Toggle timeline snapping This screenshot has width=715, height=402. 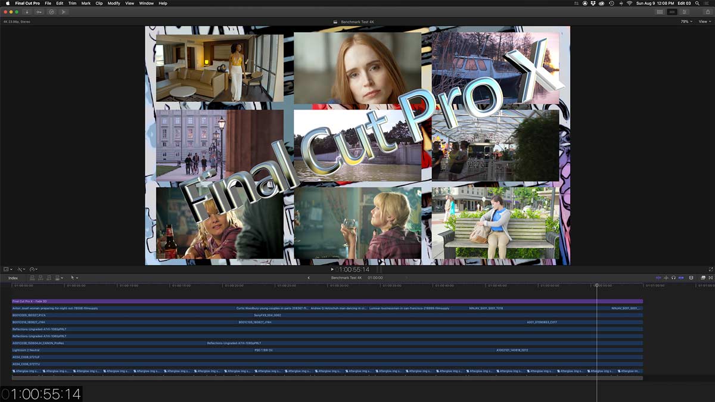tap(680, 278)
